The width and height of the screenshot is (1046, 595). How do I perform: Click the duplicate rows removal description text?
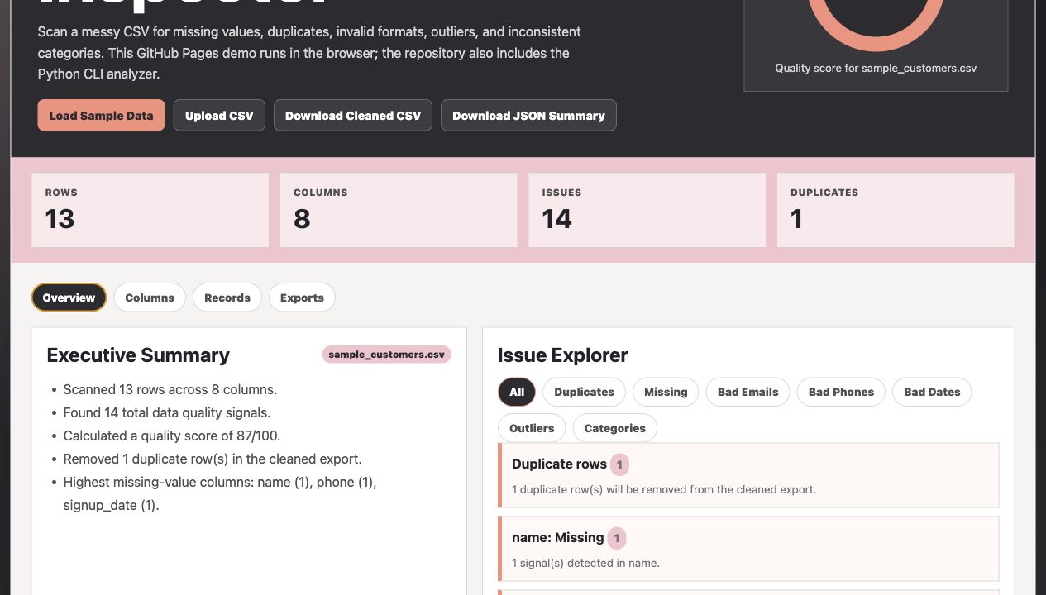point(664,489)
